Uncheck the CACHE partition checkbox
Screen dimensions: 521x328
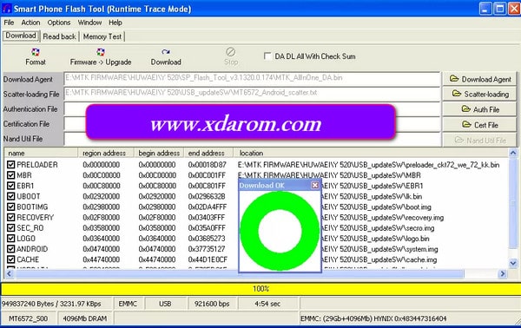(11, 259)
